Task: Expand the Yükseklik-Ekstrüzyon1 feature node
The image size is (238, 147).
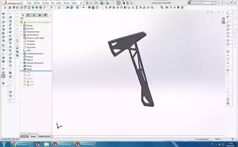Action: pyautogui.click(x=21, y=54)
